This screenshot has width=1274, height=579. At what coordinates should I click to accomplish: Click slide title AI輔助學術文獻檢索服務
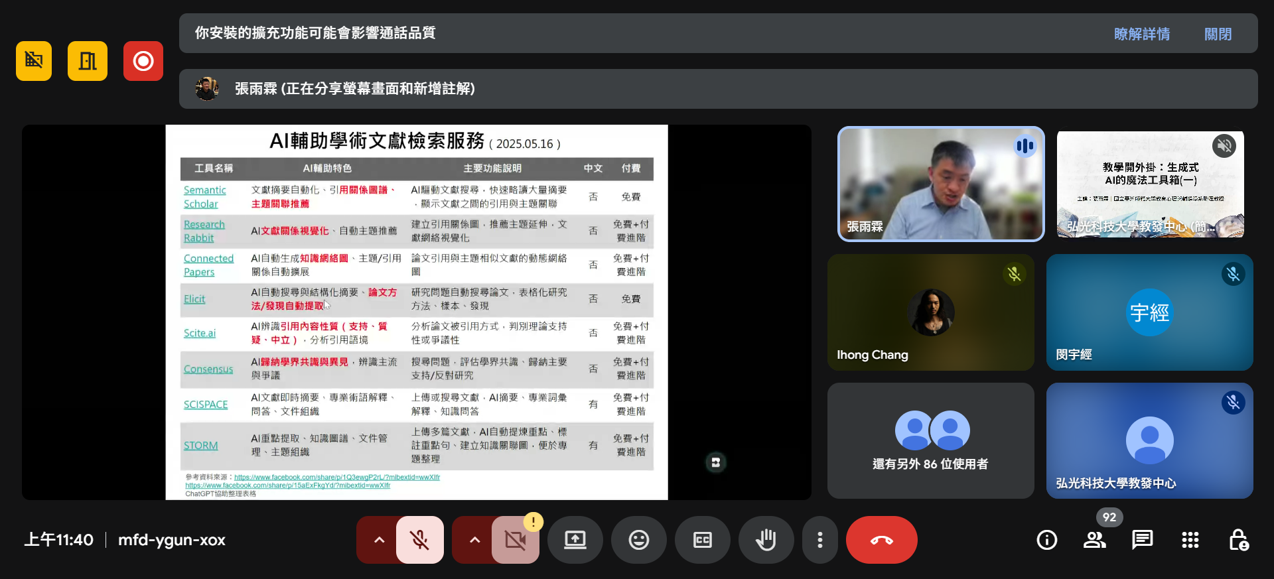click(377, 141)
